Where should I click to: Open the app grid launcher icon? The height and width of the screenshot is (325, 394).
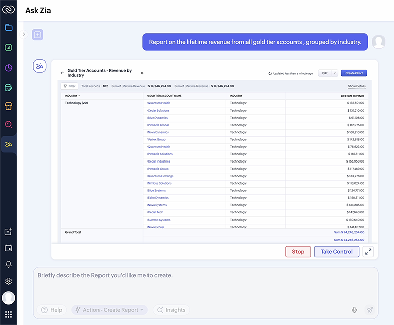[8, 314]
